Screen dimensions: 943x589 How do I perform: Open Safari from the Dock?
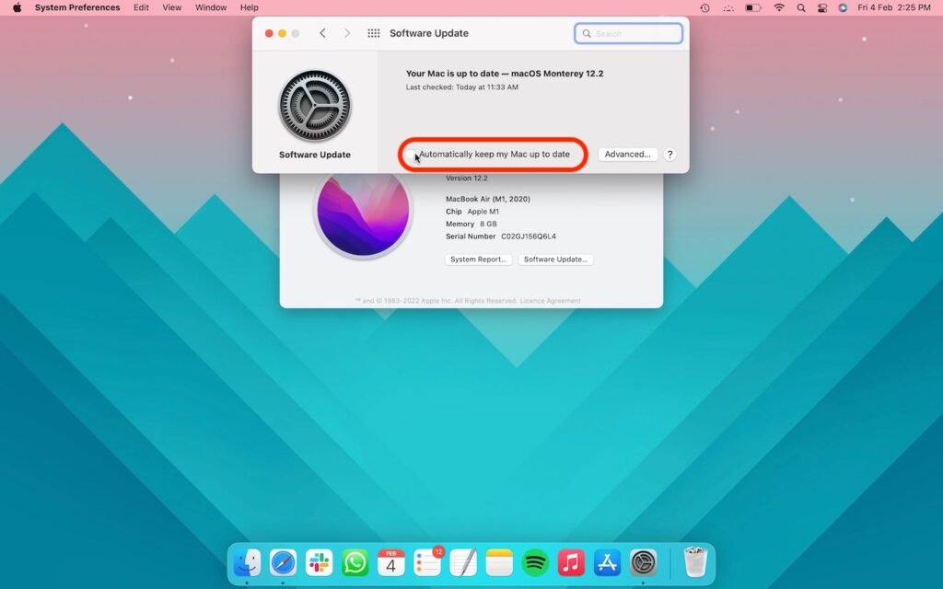(x=283, y=562)
